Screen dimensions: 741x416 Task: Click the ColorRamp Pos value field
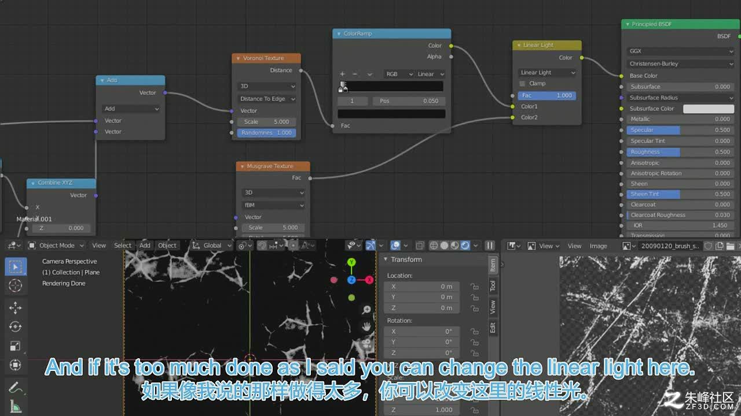(x=409, y=101)
